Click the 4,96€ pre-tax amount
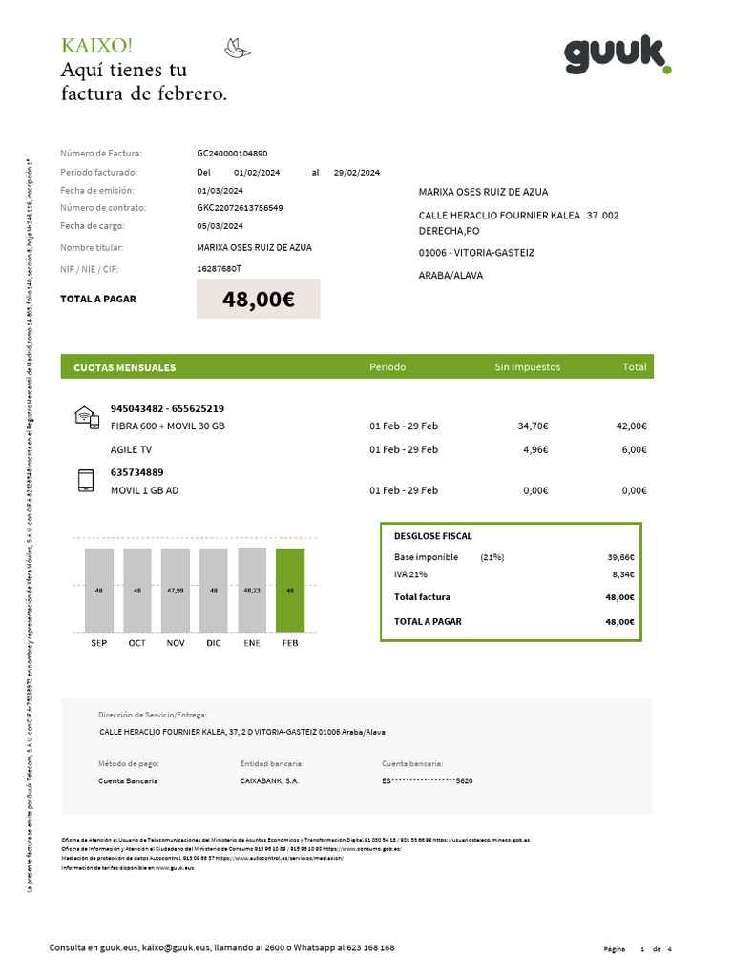This screenshot has height=977, width=733. (x=535, y=450)
